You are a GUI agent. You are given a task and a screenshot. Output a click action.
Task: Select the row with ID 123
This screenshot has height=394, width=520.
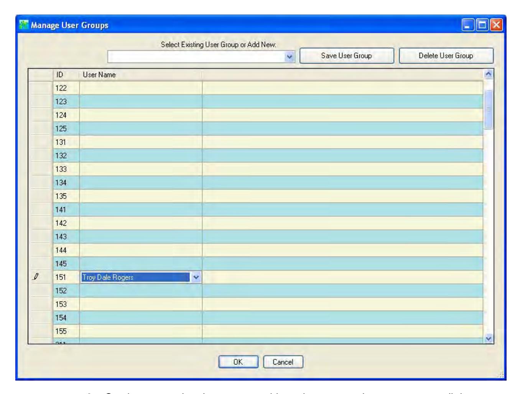coord(256,102)
